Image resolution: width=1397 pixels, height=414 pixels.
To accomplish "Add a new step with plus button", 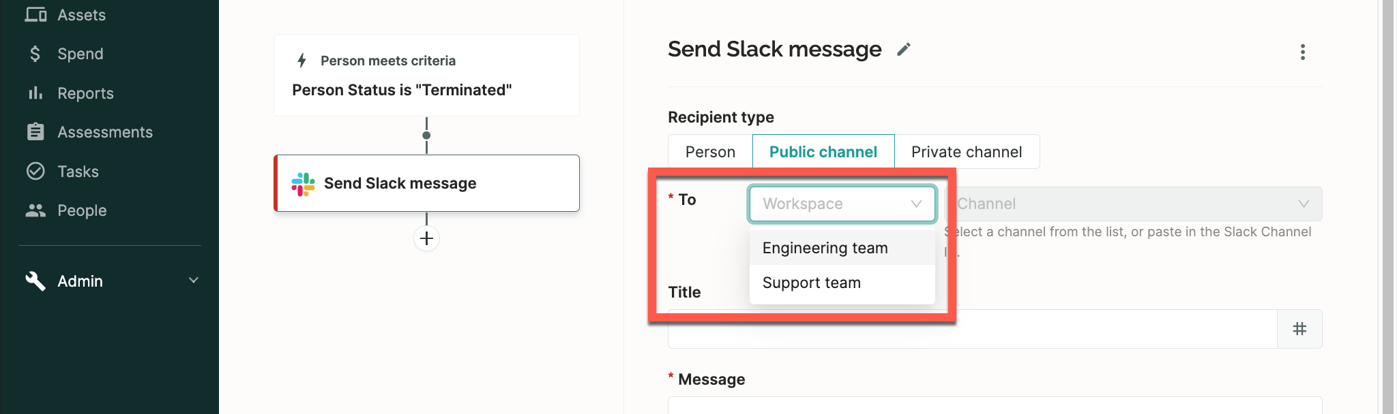I will tap(426, 238).
